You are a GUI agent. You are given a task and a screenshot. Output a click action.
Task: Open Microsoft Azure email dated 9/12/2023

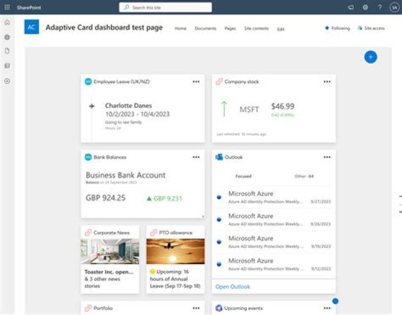(x=274, y=264)
